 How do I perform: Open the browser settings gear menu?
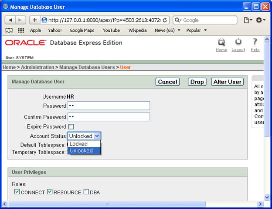pos(260,20)
